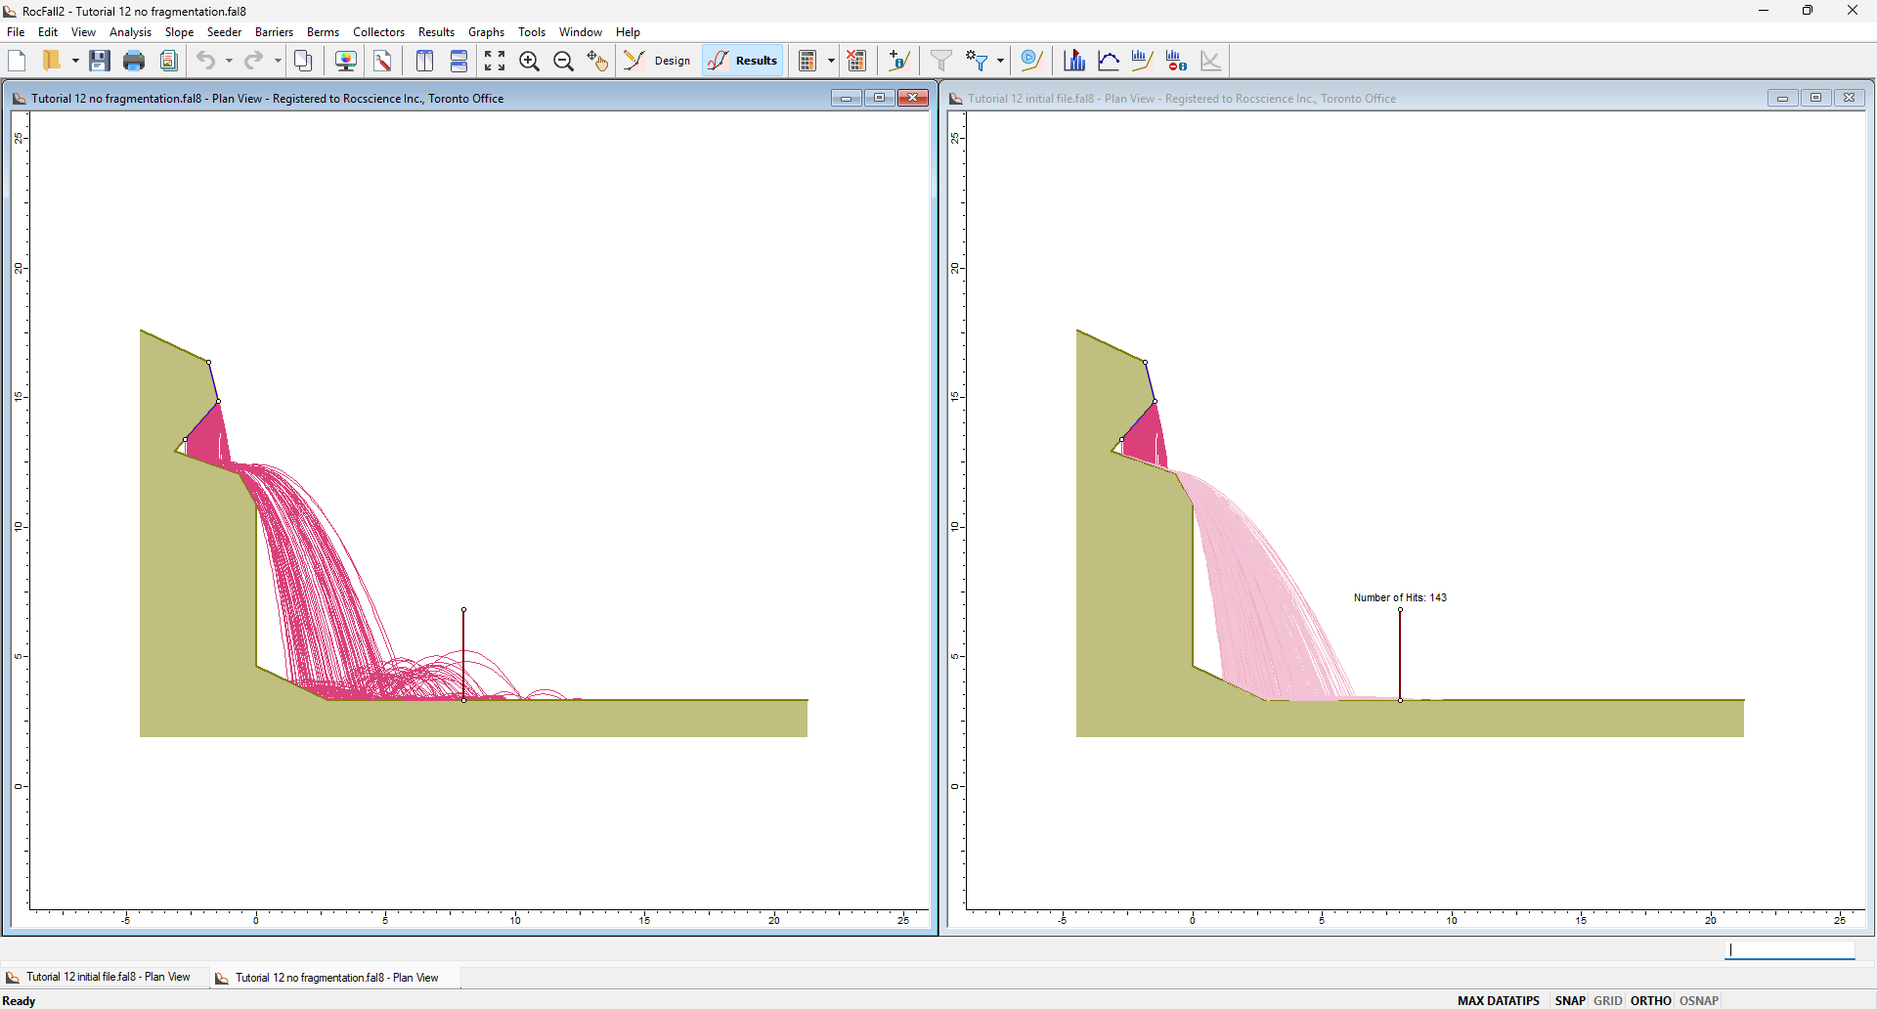Click the Zoom Out magnifier icon
Viewport: 1877px width, 1009px height.
(563, 61)
